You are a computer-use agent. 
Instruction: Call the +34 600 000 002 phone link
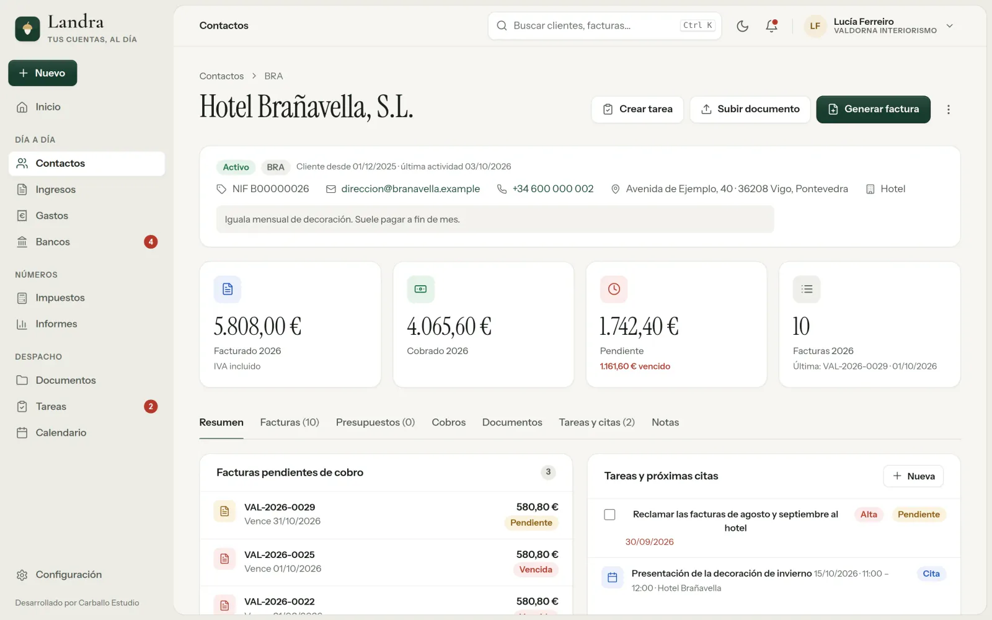[x=553, y=189]
